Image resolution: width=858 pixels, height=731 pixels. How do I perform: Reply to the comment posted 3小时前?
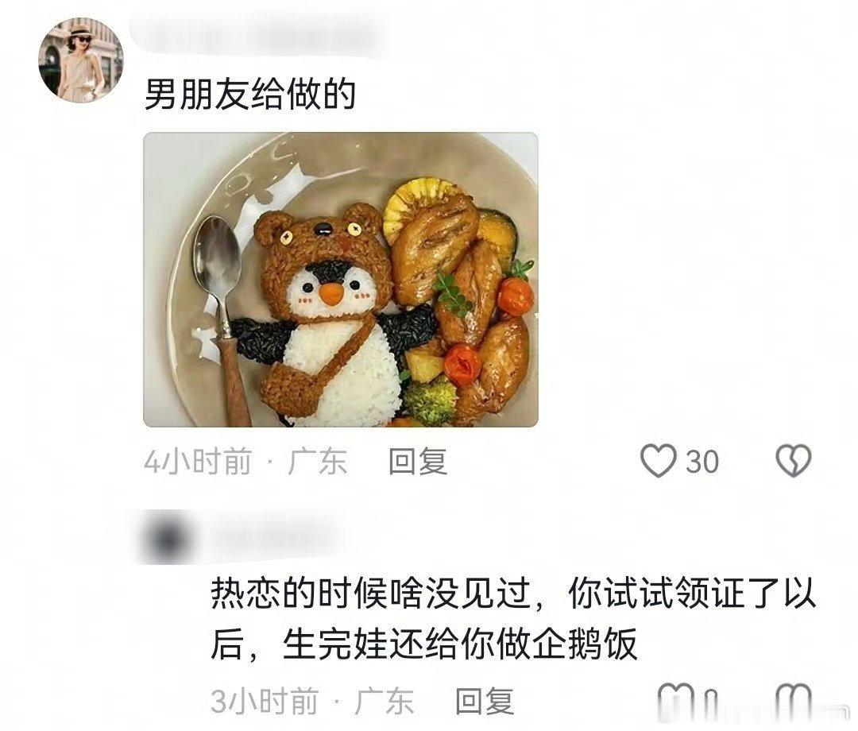[485, 701]
